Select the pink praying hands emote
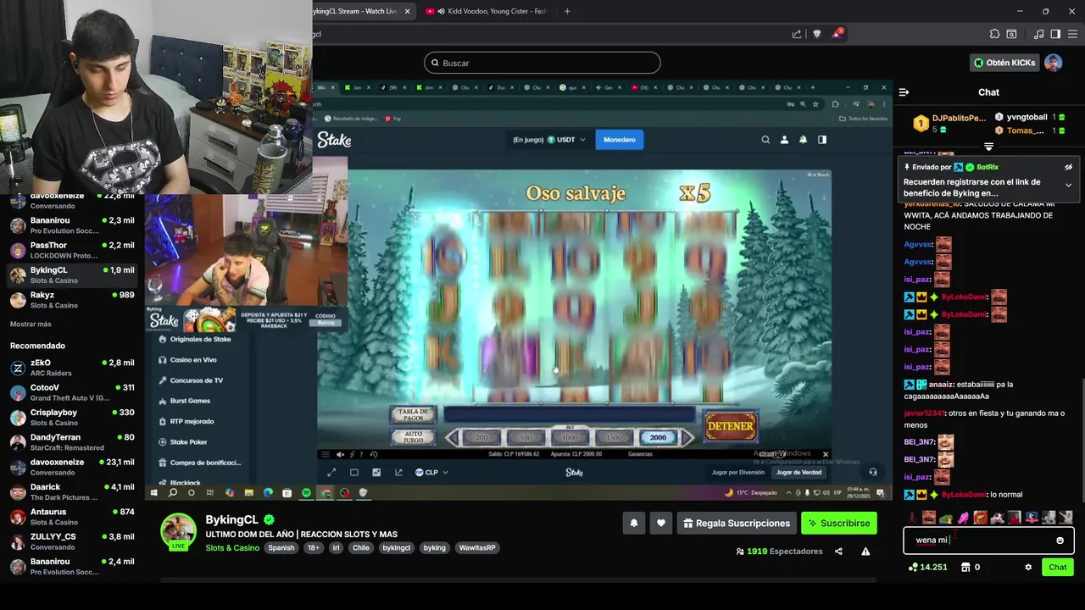 coord(963,518)
